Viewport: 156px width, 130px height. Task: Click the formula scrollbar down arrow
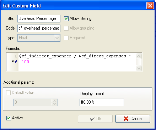(139, 68)
